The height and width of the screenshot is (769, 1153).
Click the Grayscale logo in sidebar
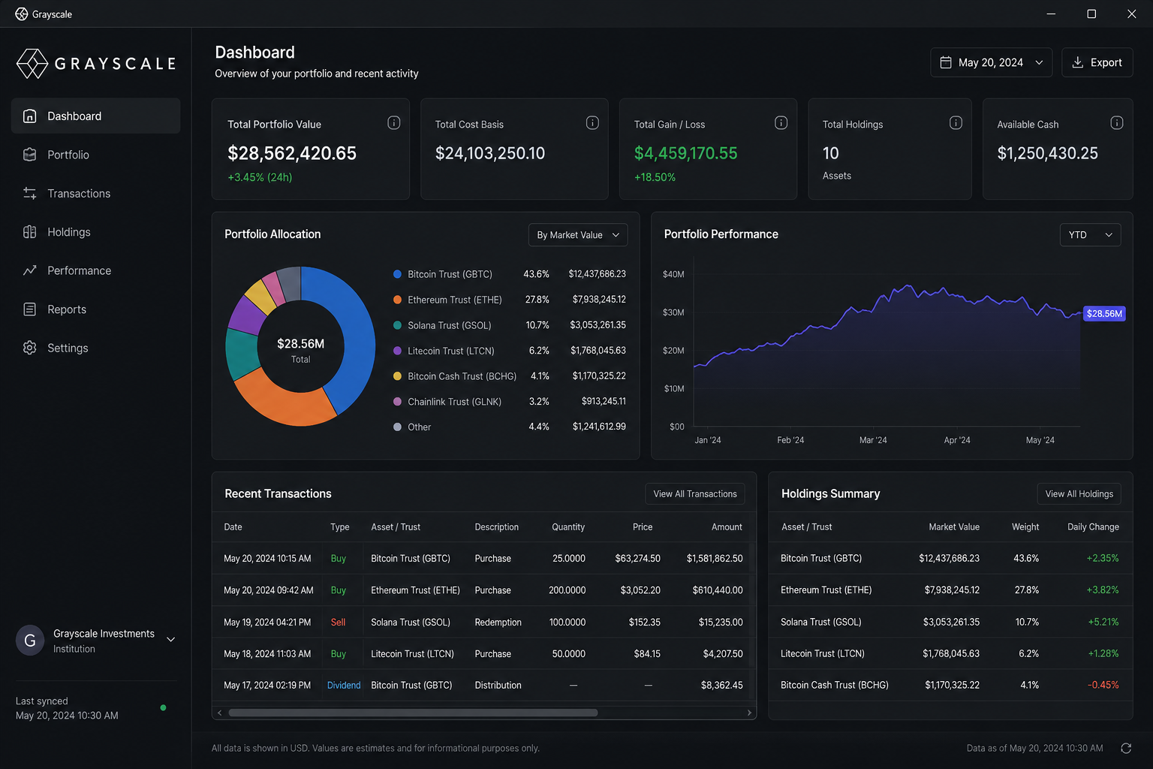pos(96,64)
